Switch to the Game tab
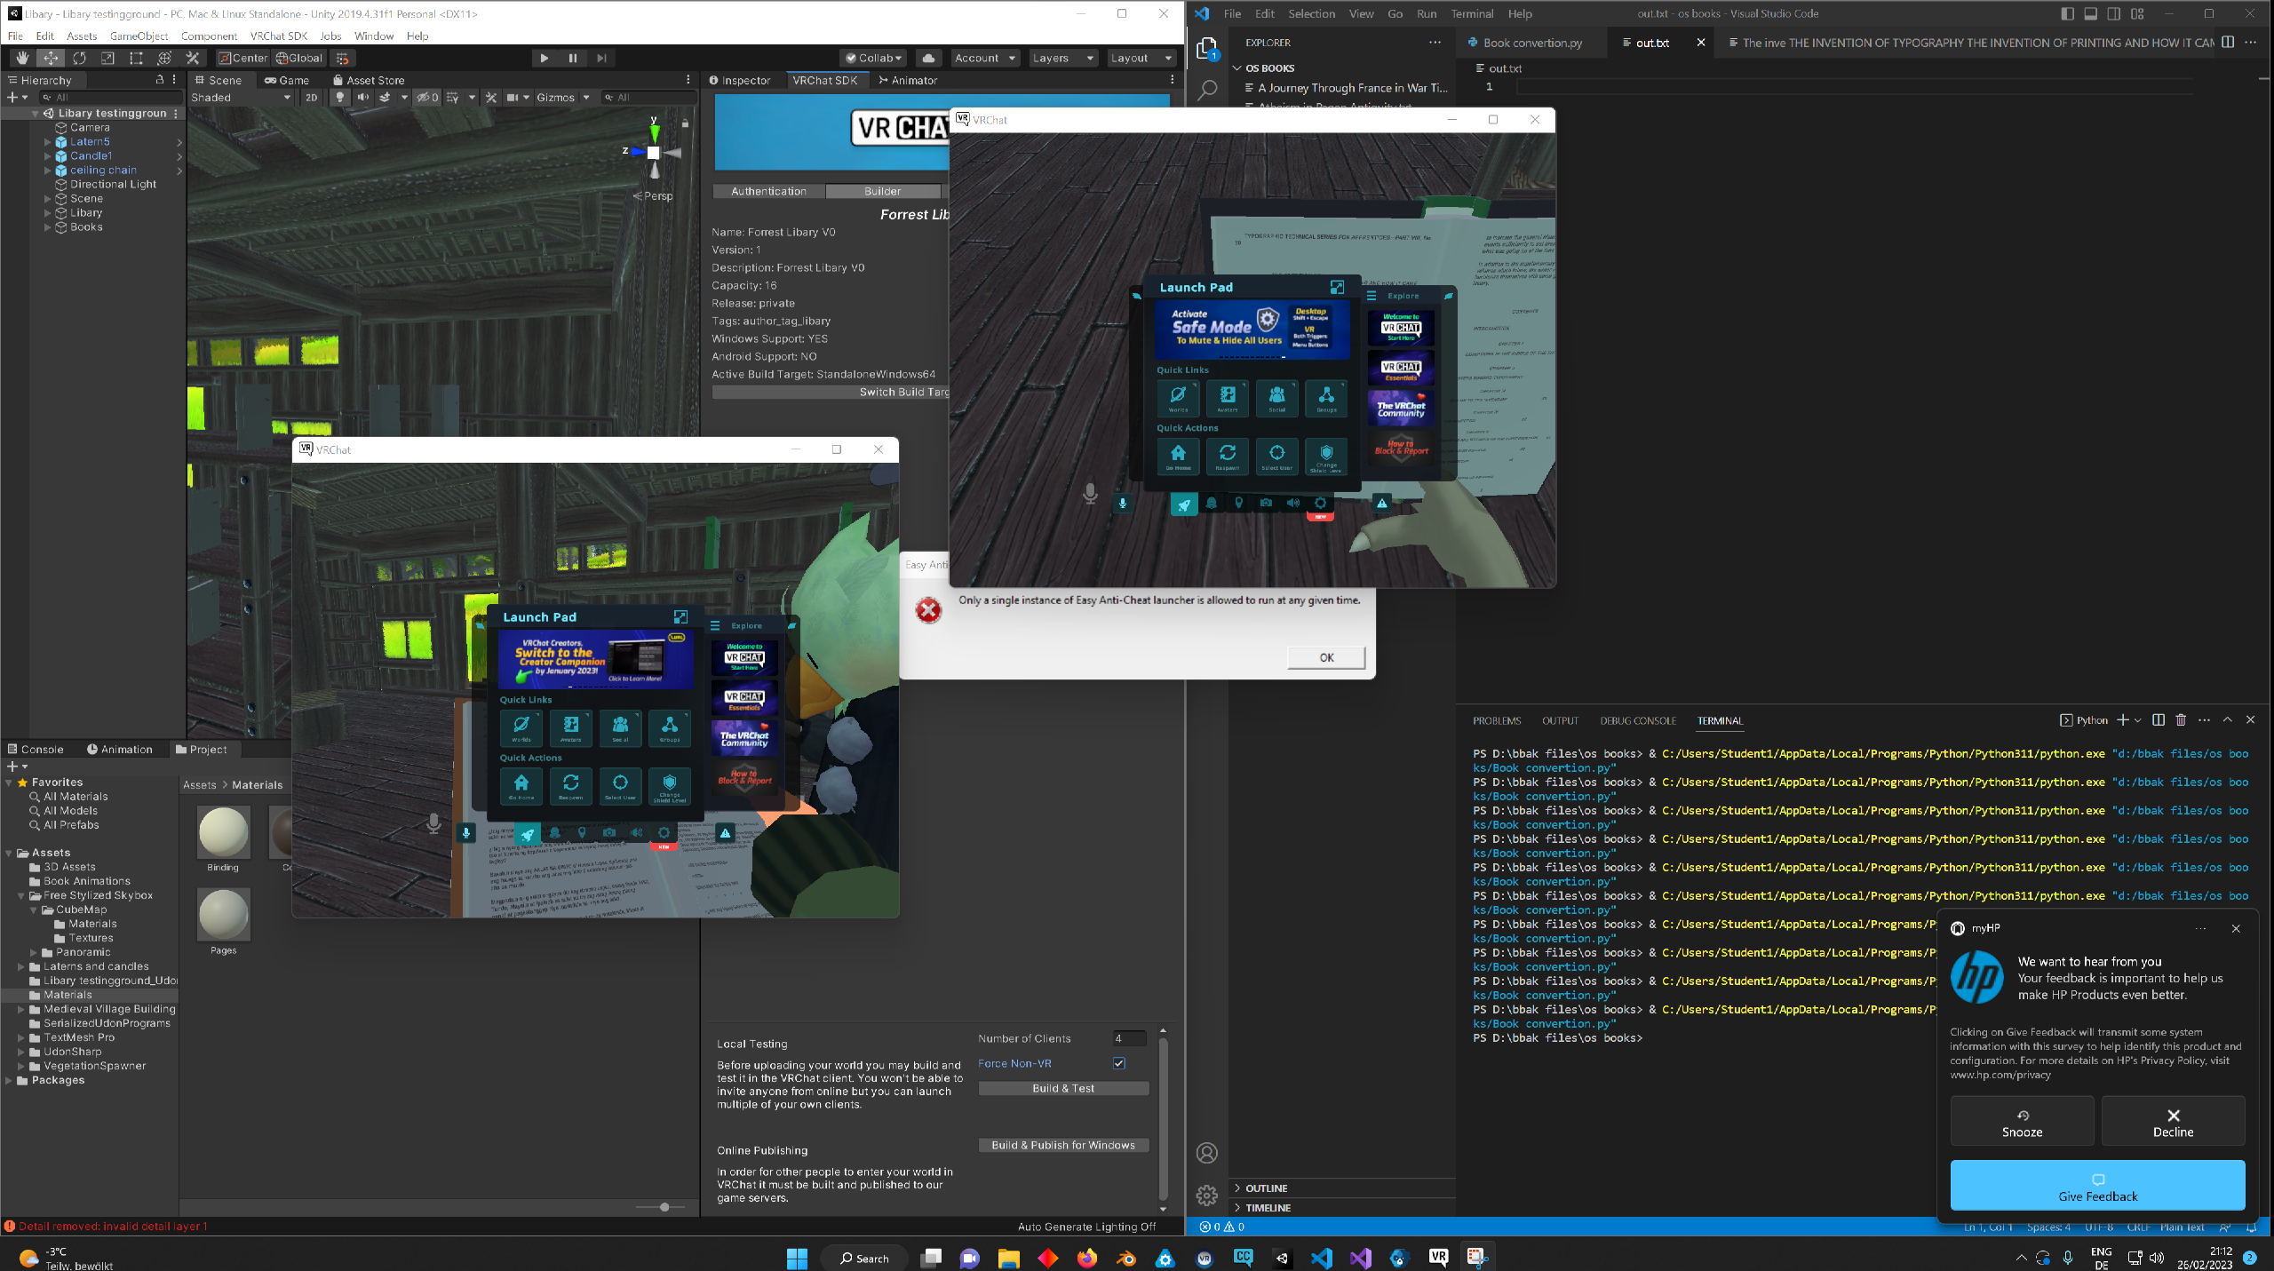Image resolution: width=2274 pixels, height=1271 pixels. (x=286, y=80)
